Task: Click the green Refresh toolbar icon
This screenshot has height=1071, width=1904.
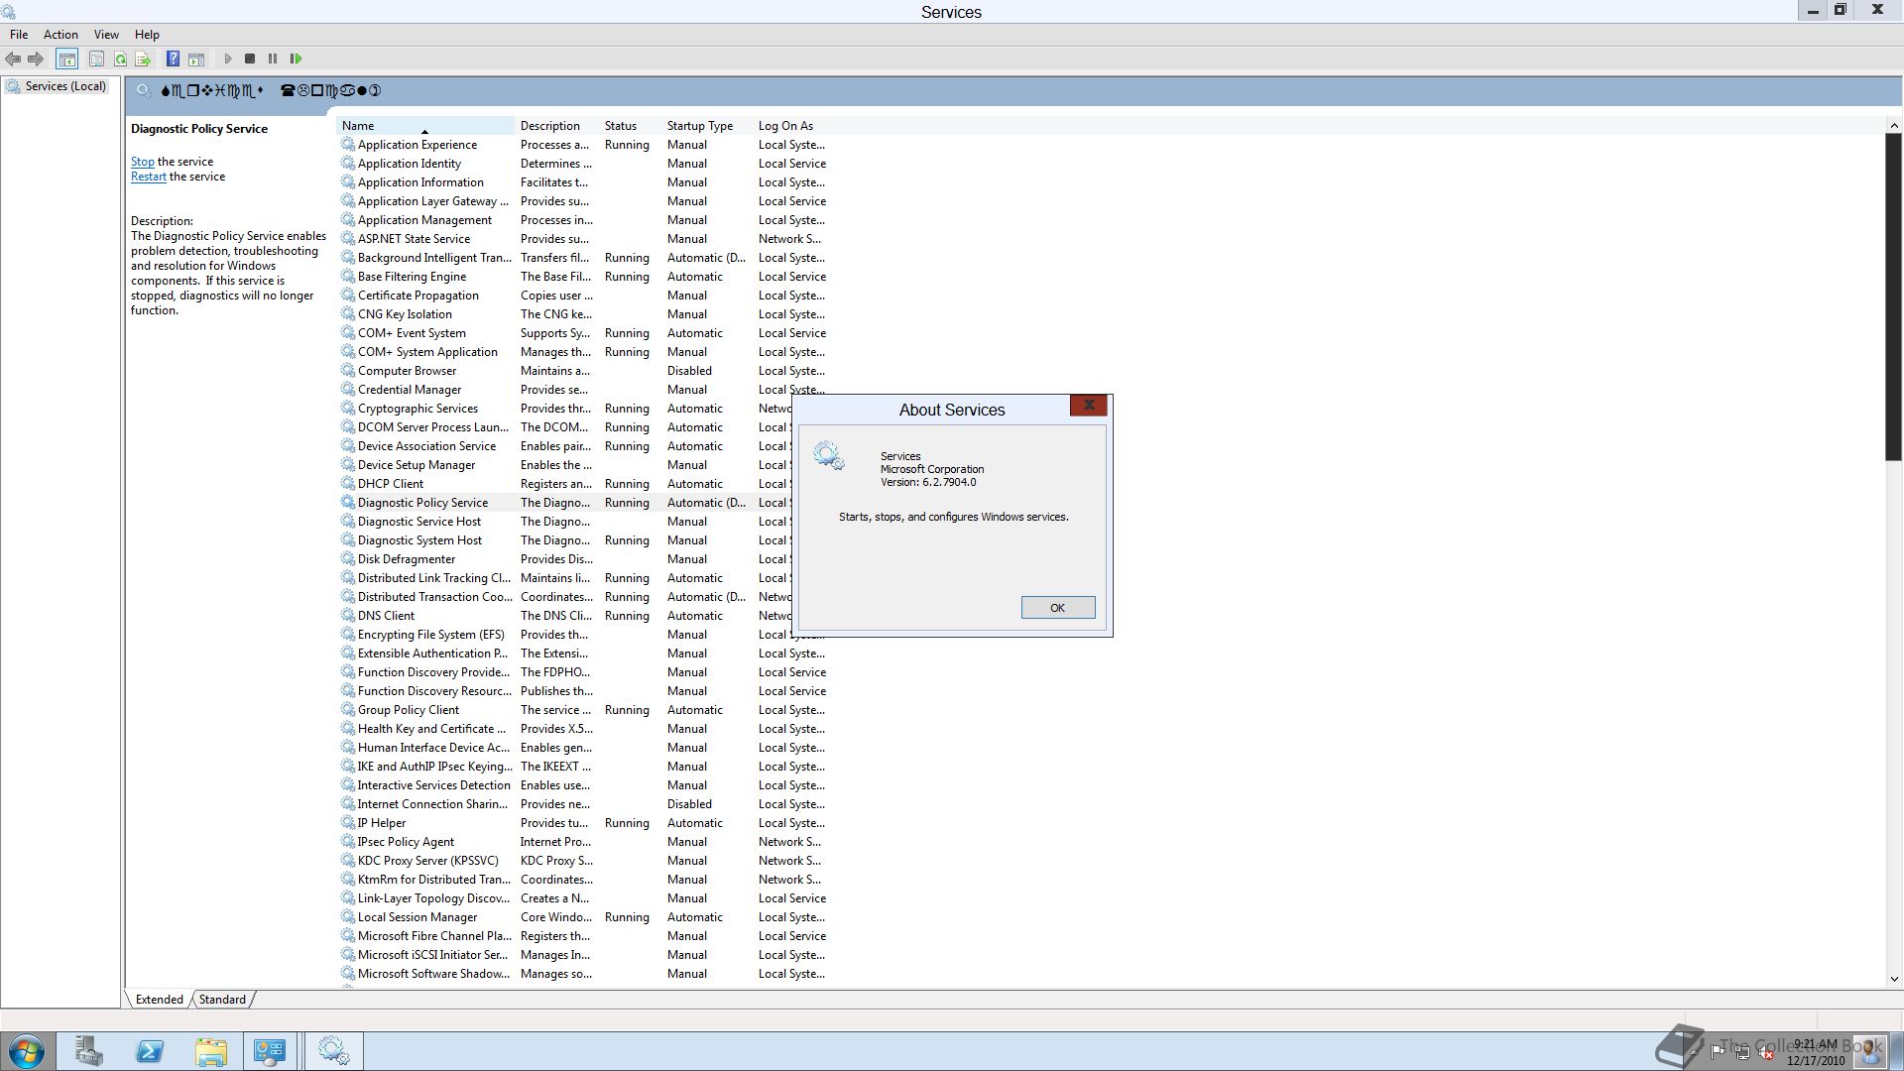Action: coord(120,59)
